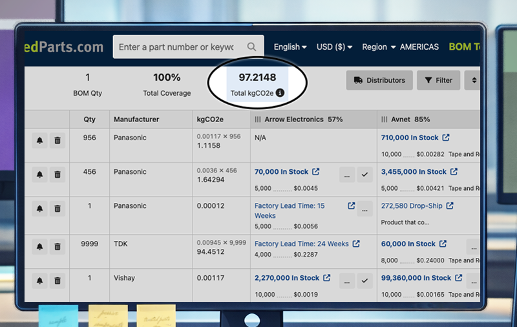The height and width of the screenshot is (327, 517).
Task: Select the 70,000 In Stock offer checkmark
Action: tap(364, 174)
